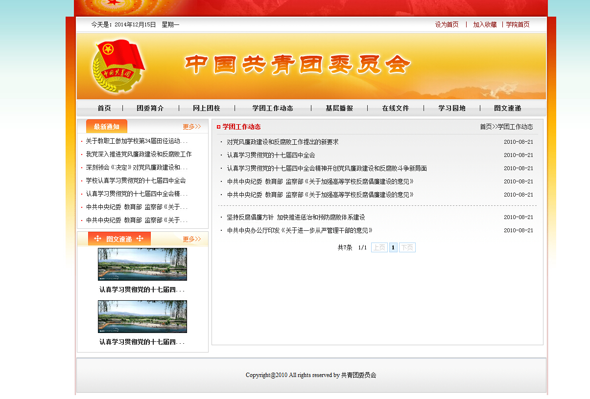Open the 首页 navigation menu item
Viewport: 590px width, 399px height.
pos(104,108)
